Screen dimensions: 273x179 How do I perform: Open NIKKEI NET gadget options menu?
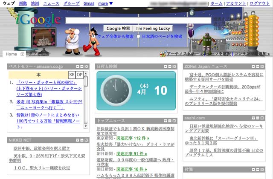coord(78,140)
